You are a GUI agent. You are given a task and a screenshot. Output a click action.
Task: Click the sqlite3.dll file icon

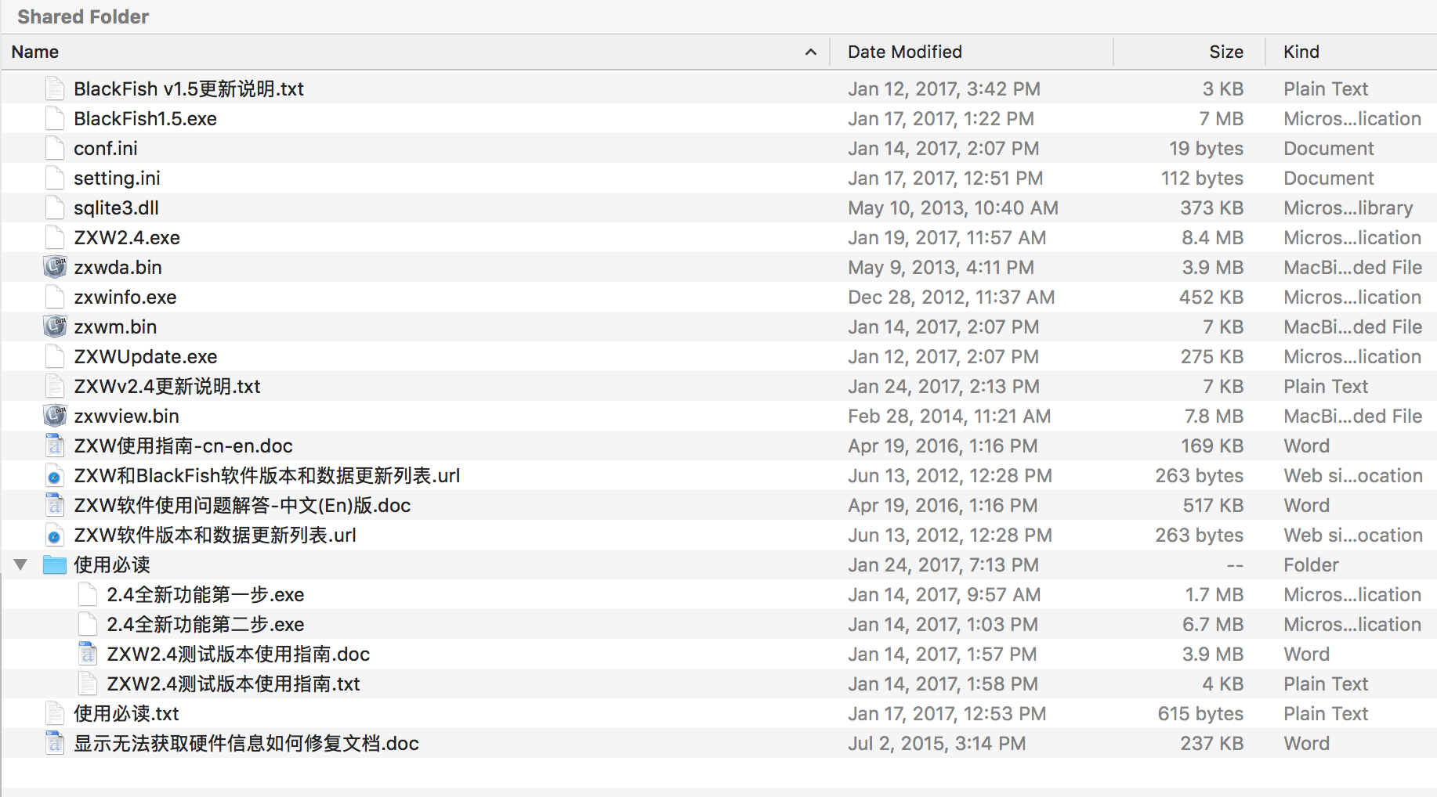pyautogui.click(x=55, y=207)
